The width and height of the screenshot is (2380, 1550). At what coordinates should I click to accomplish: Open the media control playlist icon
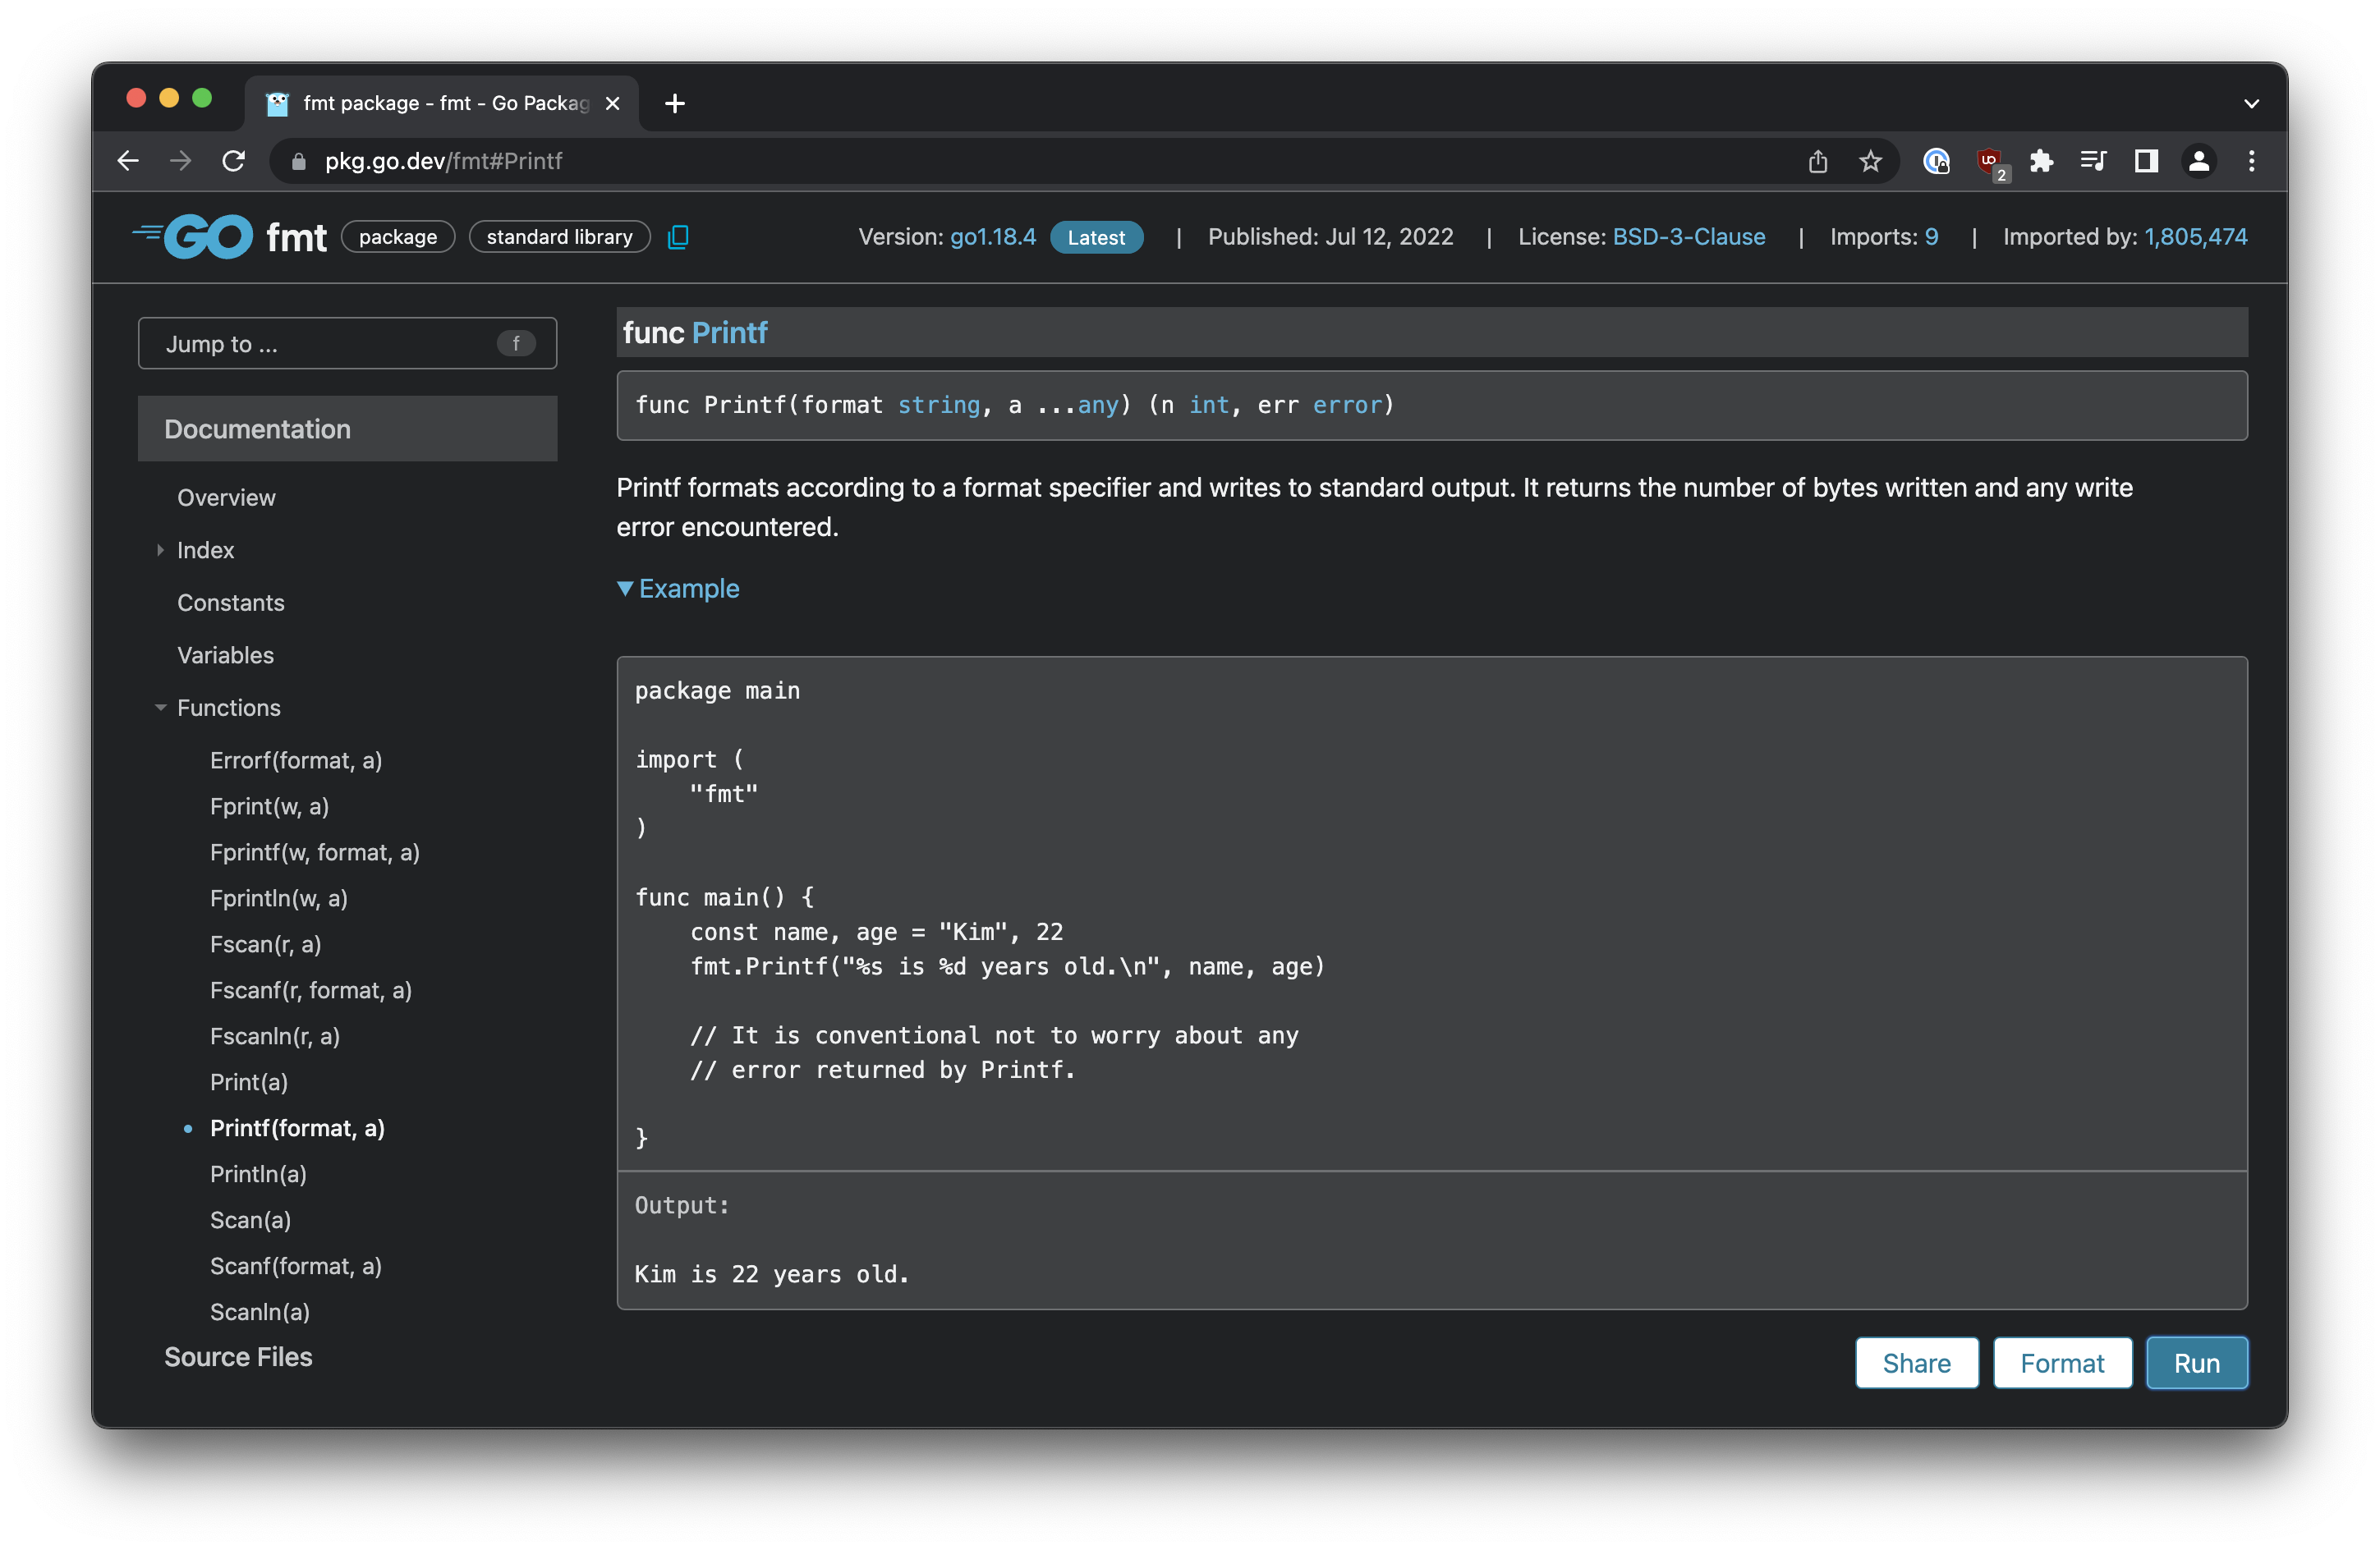[2093, 161]
